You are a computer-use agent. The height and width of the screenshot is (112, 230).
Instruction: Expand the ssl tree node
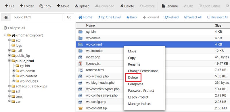(9, 91)
